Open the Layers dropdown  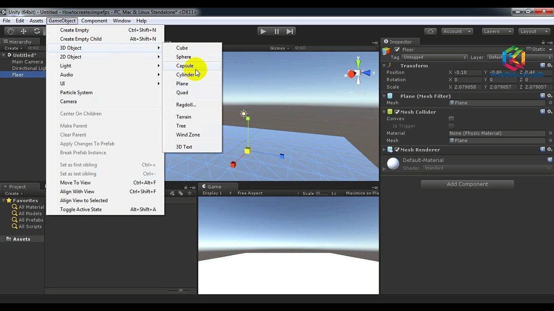pyautogui.click(x=497, y=31)
